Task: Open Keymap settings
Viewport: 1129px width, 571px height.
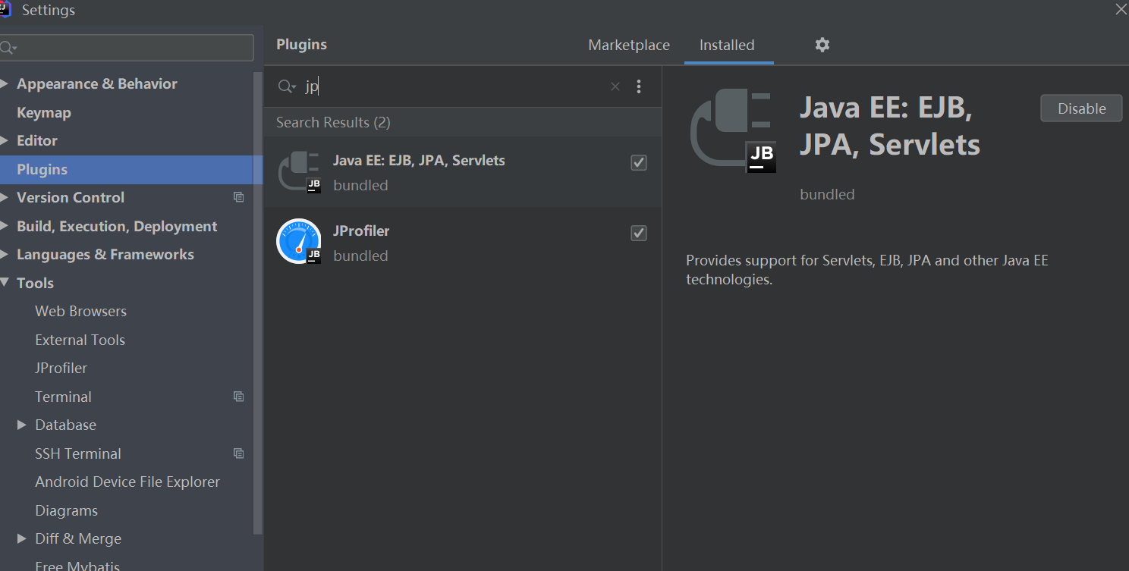Action: [x=44, y=112]
